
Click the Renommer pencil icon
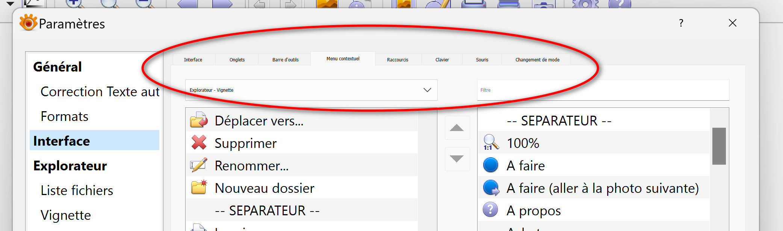tap(198, 165)
